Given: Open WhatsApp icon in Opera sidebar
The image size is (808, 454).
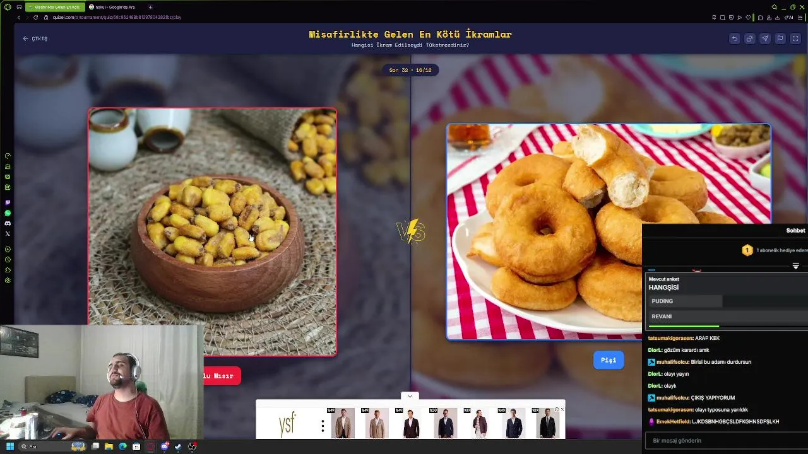Looking at the screenshot, I should pyautogui.click(x=8, y=213).
